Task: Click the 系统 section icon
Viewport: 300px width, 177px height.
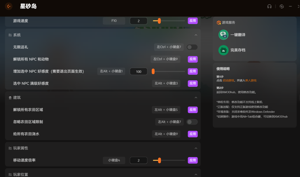Action: click(x=10, y=35)
